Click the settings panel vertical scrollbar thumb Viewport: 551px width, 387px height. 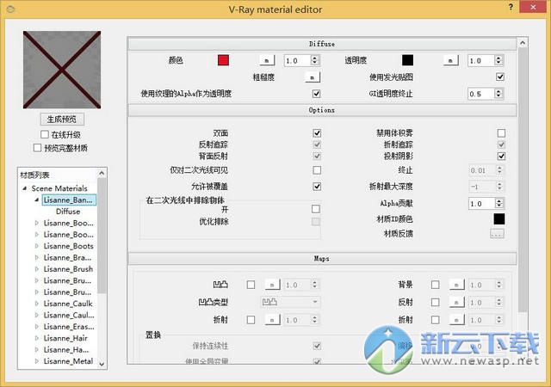[523, 179]
